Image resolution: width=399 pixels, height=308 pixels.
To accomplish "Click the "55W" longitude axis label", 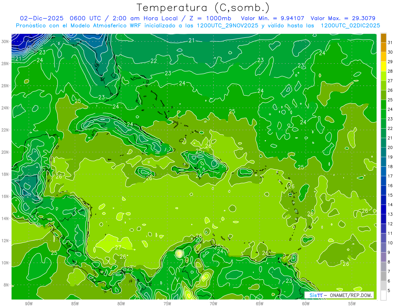I will pos(352,304).
